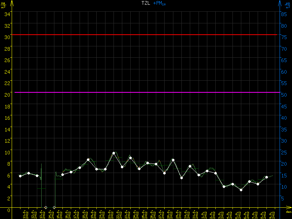Click the yellow left axis arrow at top
292x219 pixels.
pyautogui.click(x=12, y=3)
